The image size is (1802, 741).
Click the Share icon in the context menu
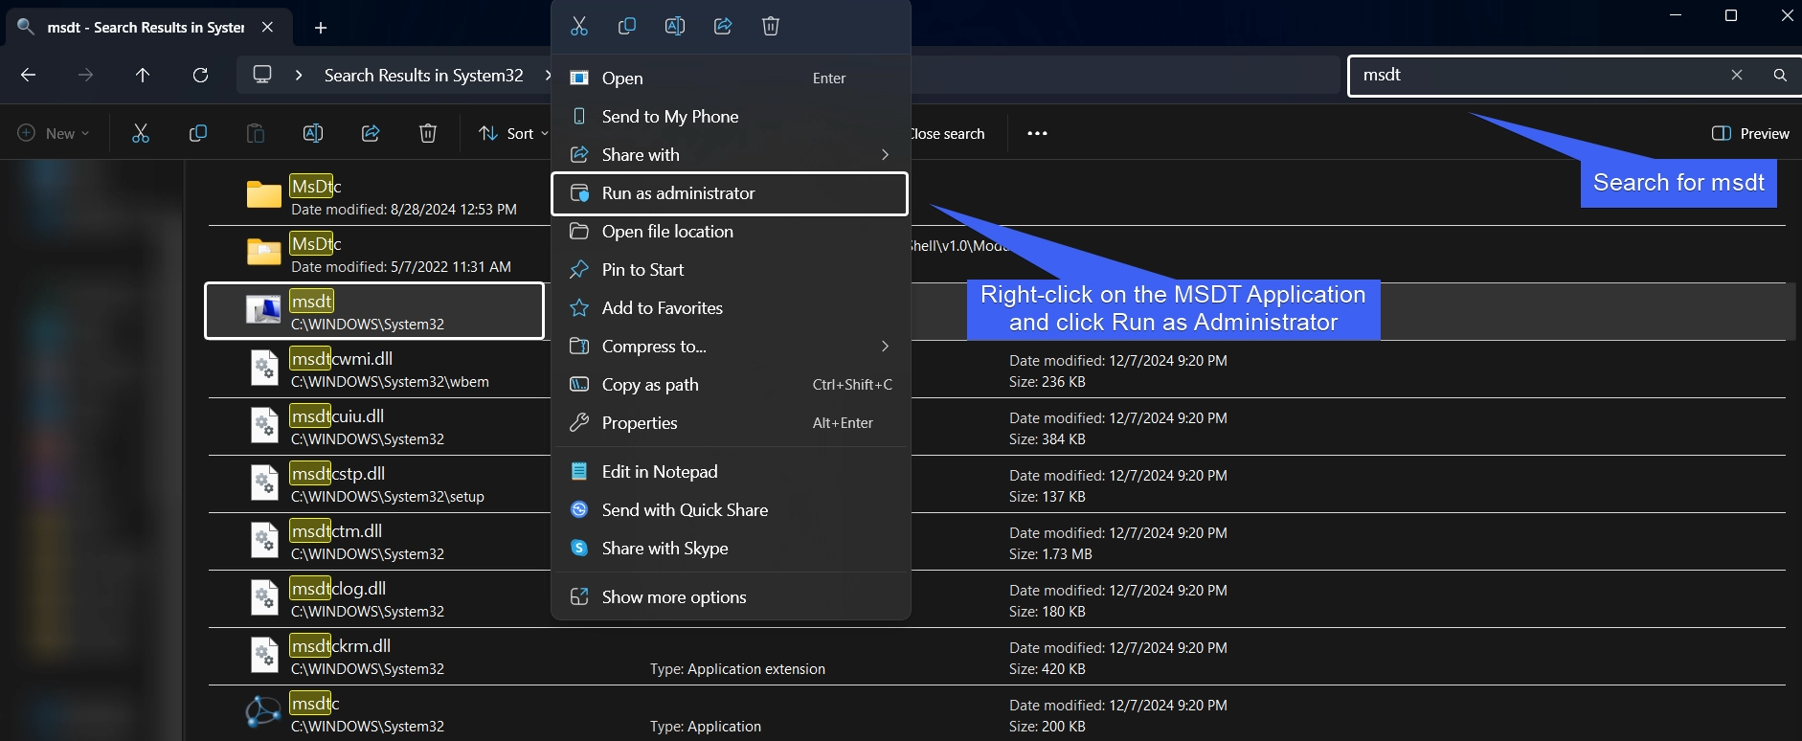723,26
